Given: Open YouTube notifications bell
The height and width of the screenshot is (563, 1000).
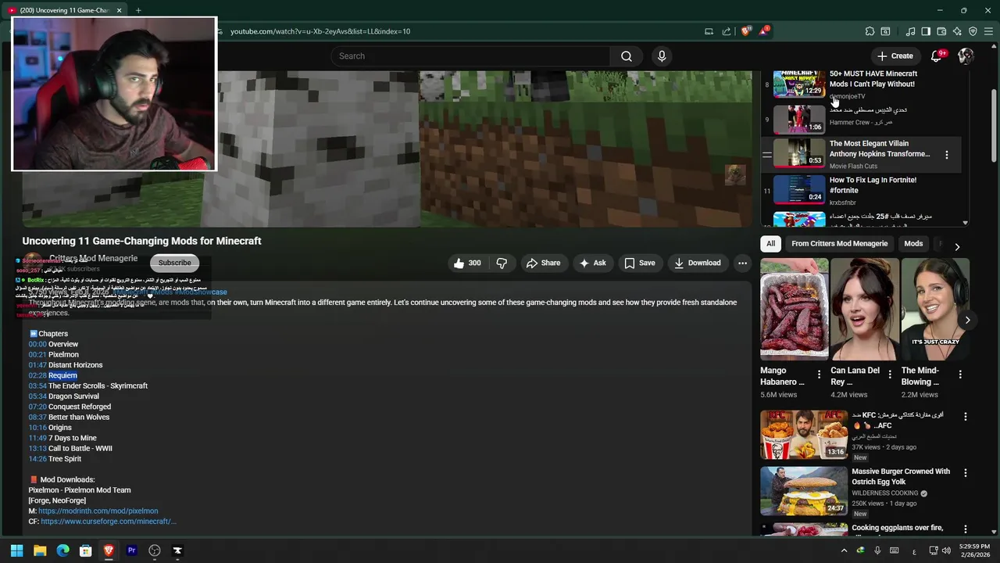Looking at the screenshot, I should [937, 56].
